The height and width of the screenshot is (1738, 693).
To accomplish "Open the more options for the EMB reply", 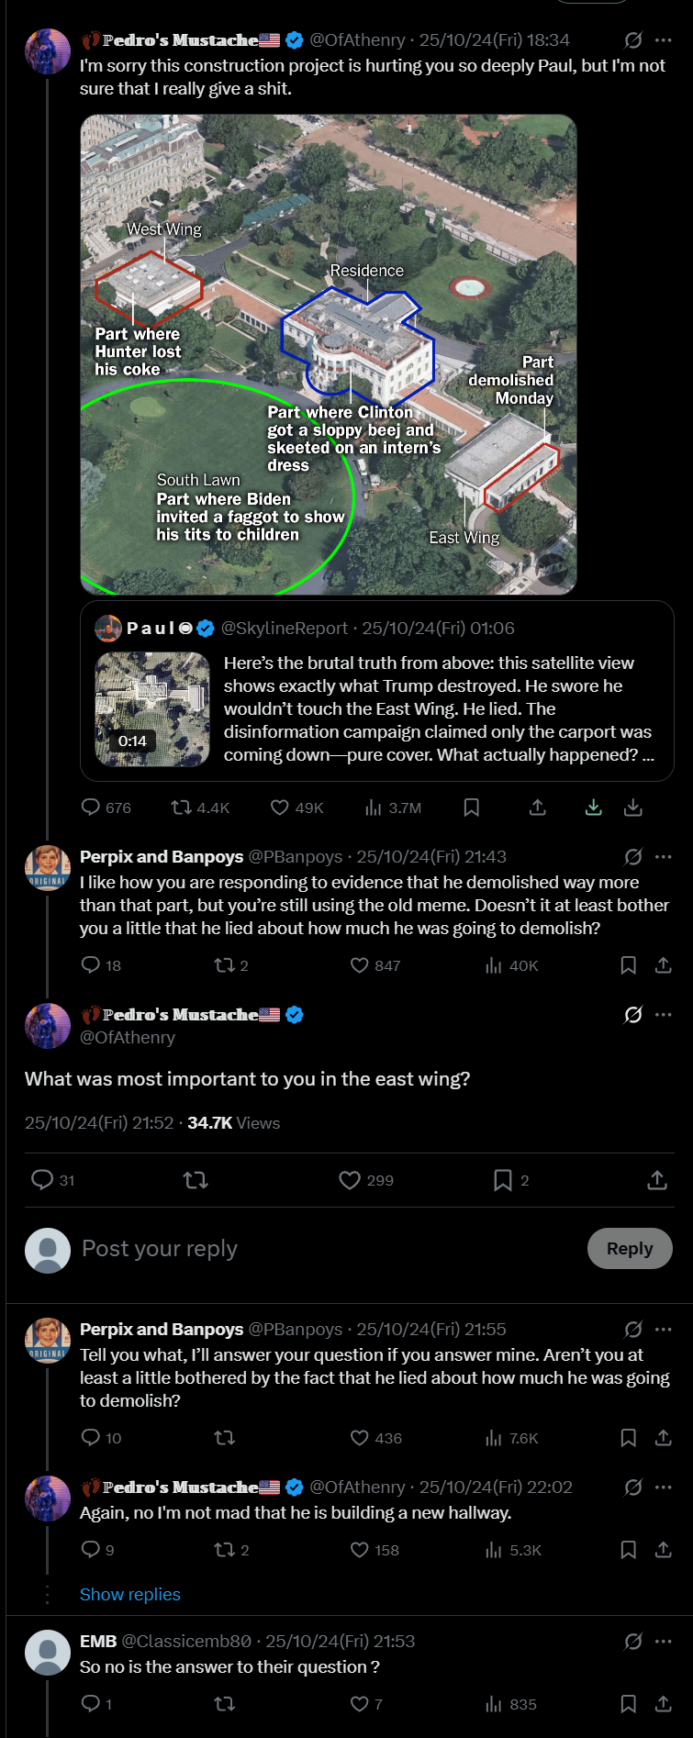I will [x=664, y=1642].
